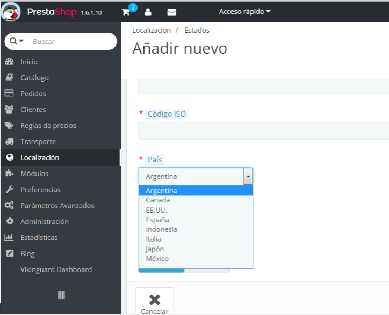Click the Reglas de precios tags icon
The image size is (389, 315).
(9, 125)
